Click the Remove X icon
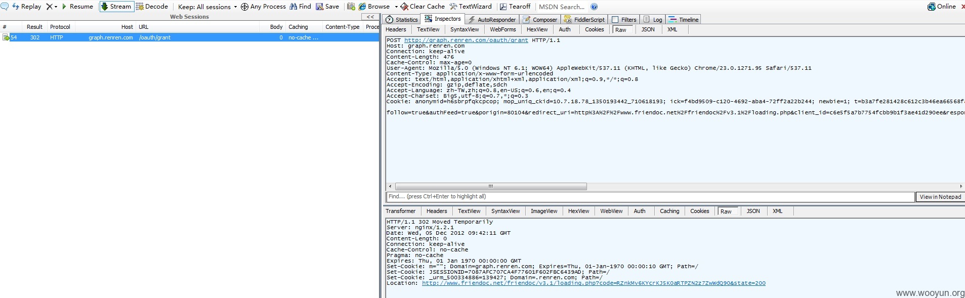Image resolution: width=965 pixels, height=298 pixels. pos(49,7)
